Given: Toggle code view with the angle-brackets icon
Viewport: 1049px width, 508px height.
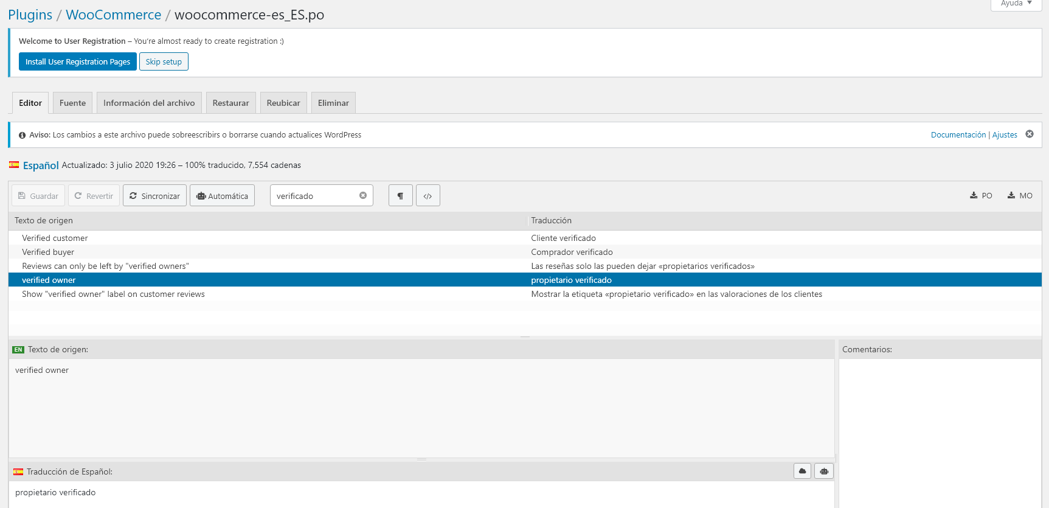Looking at the screenshot, I should (x=428, y=196).
